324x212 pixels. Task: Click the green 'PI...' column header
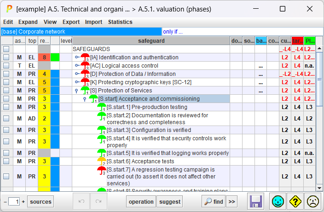(310, 40)
